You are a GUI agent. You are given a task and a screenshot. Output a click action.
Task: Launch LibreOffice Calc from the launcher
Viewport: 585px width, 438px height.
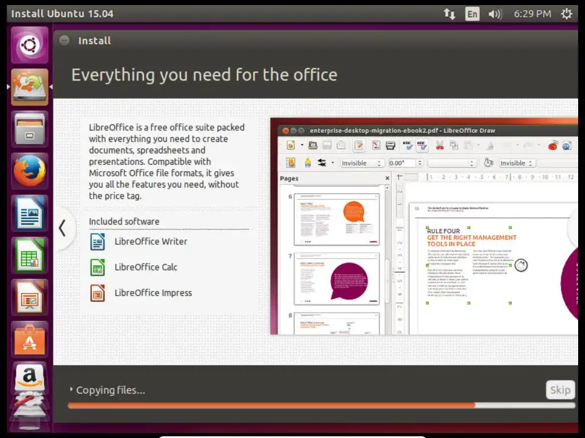click(30, 255)
